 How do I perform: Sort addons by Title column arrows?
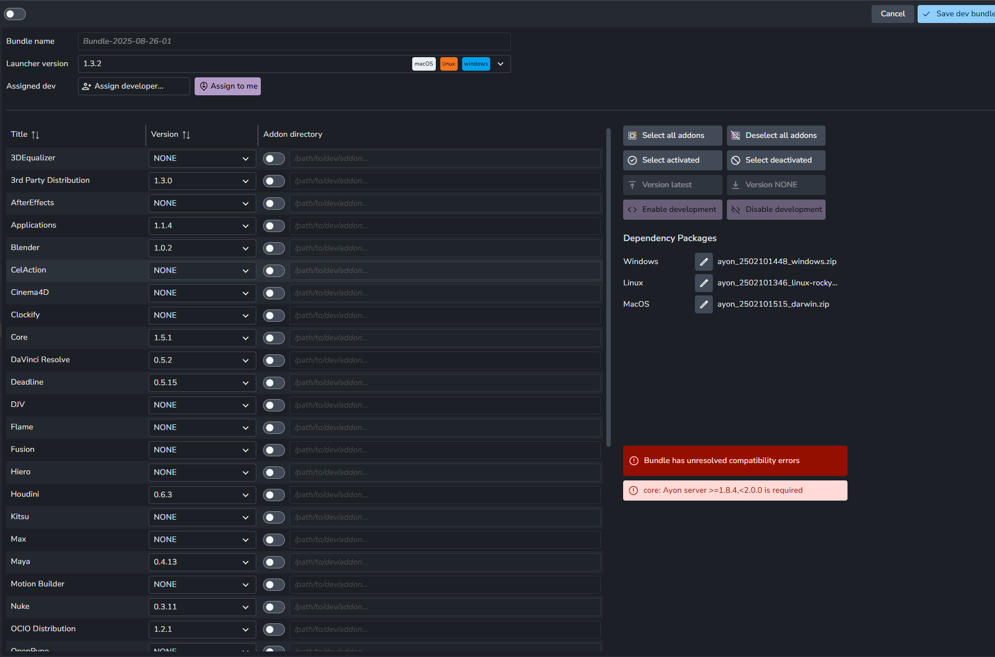(35, 135)
